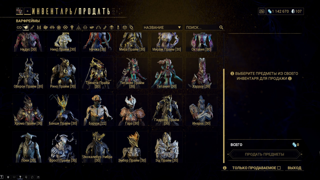Viewport: 320px width, 180px height.
Task: Click the magnifier icon in search field
Action: pos(221,27)
